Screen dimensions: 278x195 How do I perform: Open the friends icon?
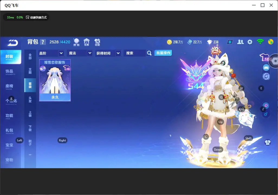coord(240,42)
